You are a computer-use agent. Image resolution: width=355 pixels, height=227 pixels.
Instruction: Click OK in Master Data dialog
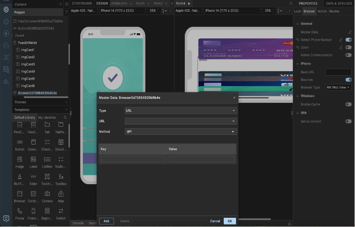coord(230,221)
